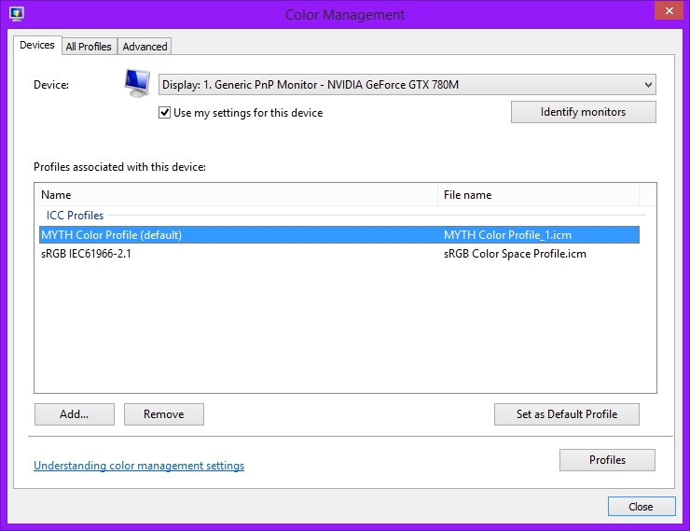Open Understanding color management settings link
The image size is (690, 531).
[139, 466]
